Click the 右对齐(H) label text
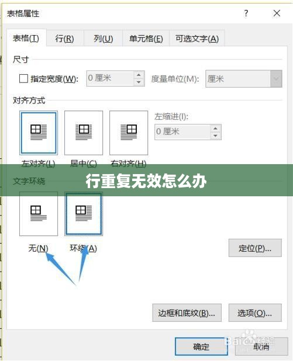Viewport: 293px width, 361px height. pyautogui.click(x=129, y=164)
